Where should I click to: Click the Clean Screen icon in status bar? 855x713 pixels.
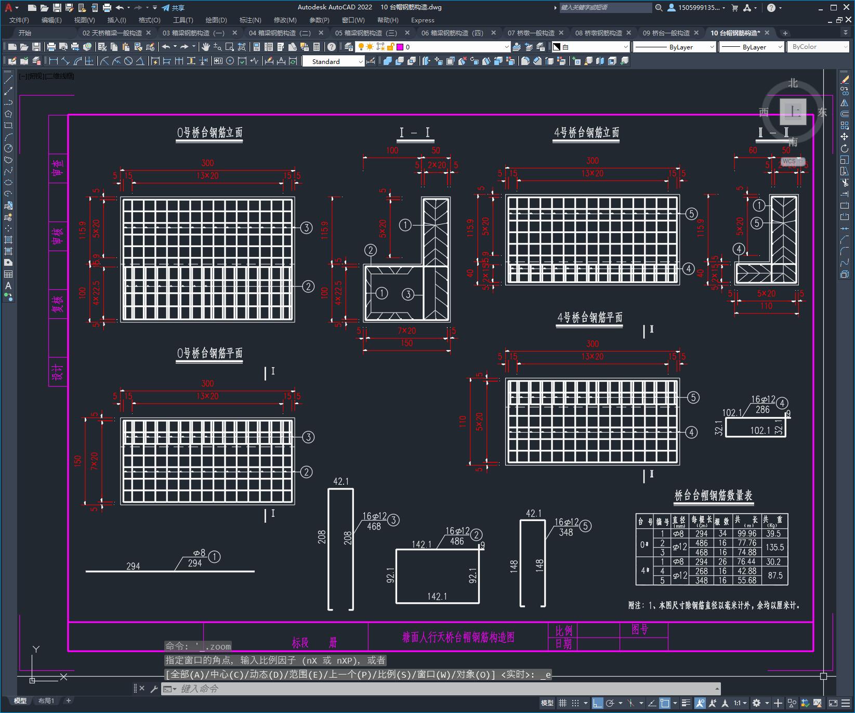point(833,703)
